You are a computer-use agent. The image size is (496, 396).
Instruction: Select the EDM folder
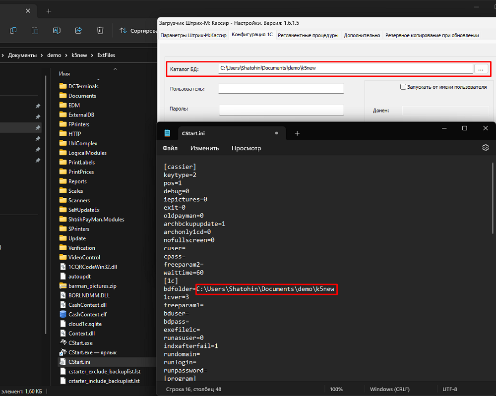coord(69,105)
